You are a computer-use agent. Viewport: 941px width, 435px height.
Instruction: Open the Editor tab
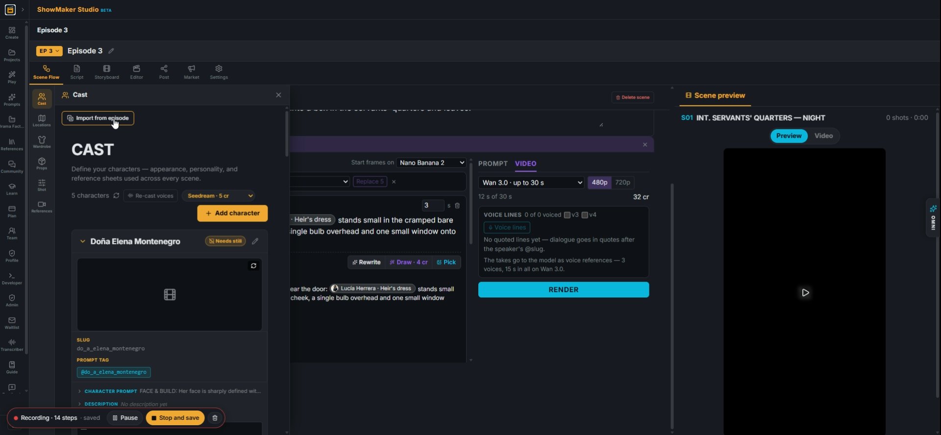137,72
